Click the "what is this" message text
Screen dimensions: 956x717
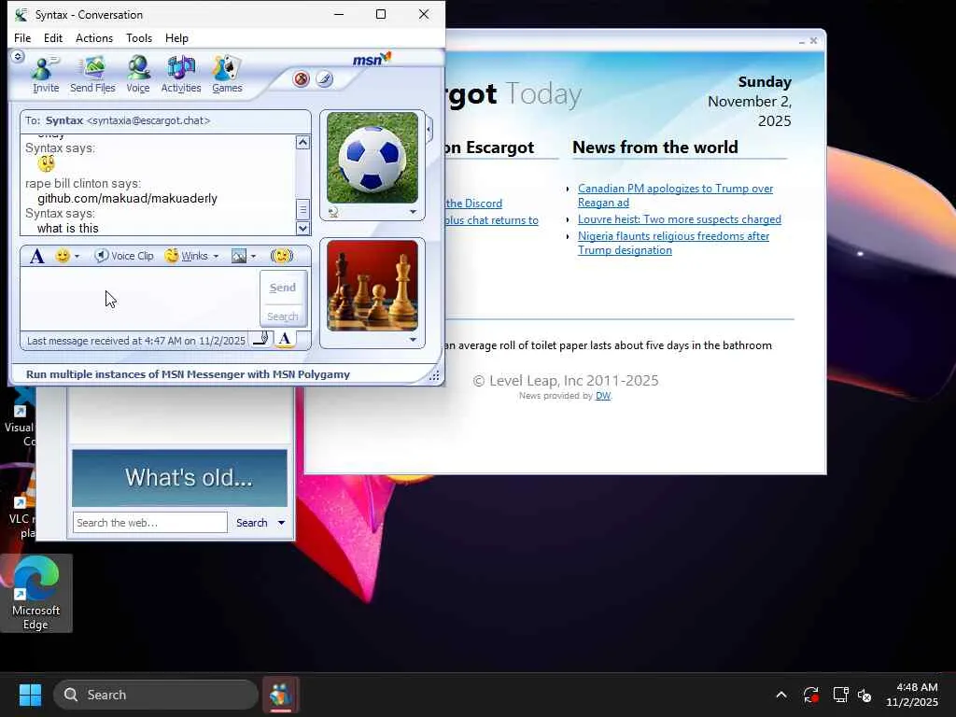(67, 229)
